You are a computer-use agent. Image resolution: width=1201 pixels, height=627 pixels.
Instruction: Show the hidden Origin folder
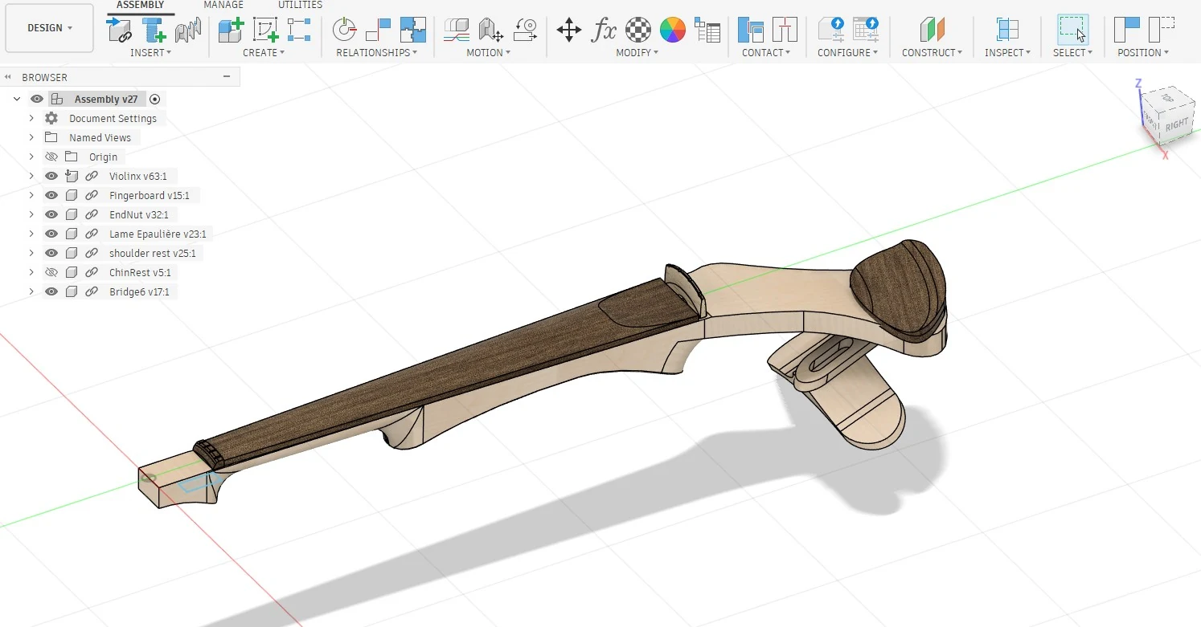51,157
